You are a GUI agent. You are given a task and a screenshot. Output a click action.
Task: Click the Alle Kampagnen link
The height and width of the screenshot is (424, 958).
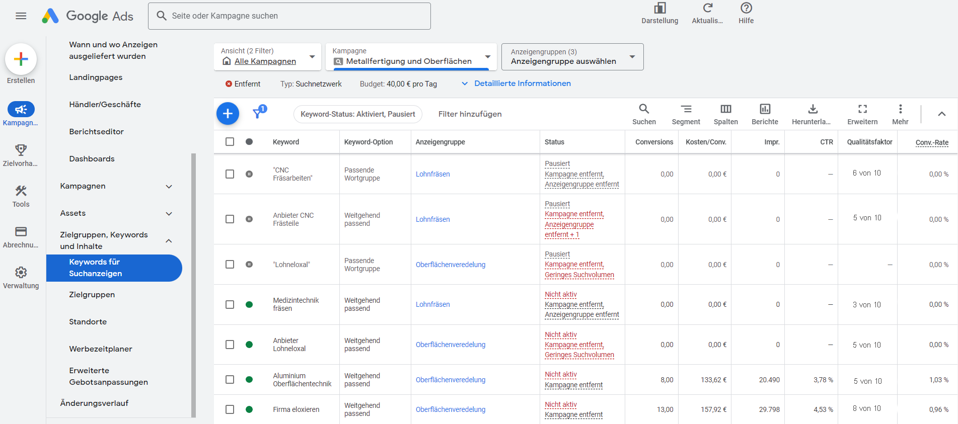coord(265,61)
